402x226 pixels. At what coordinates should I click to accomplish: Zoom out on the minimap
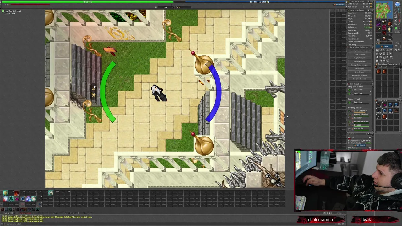(396, 10)
